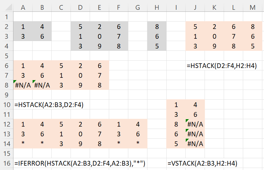Select row header 16

click(x=7, y=163)
